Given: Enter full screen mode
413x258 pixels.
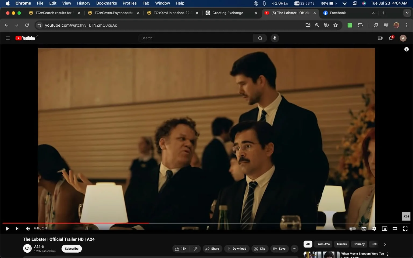Looking at the screenshot, I should [405, 228].
